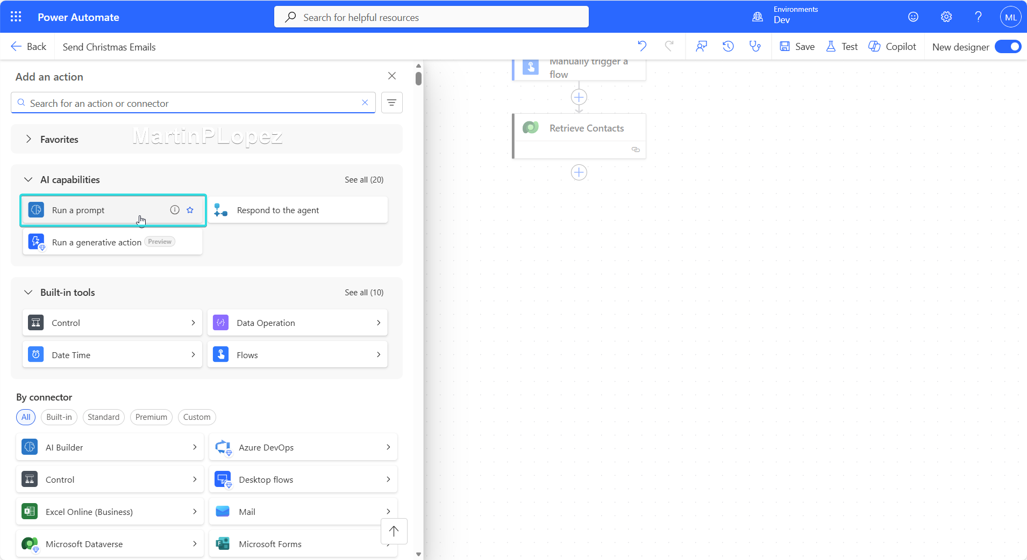This screenshot has height=560, width=1027.
Task: Open the flow checker
Action: point(755,46)
